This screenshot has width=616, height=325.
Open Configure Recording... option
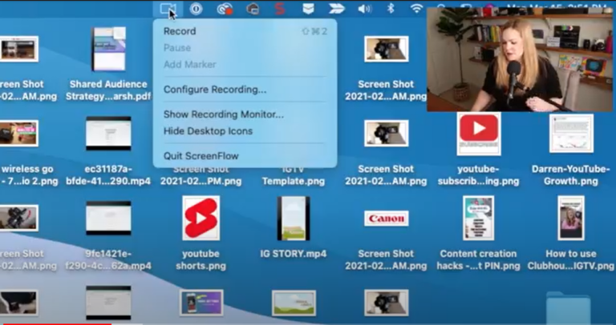coord(215,89)
